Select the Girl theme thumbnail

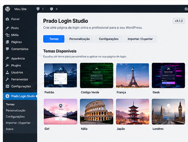click(x=60, y=111)
